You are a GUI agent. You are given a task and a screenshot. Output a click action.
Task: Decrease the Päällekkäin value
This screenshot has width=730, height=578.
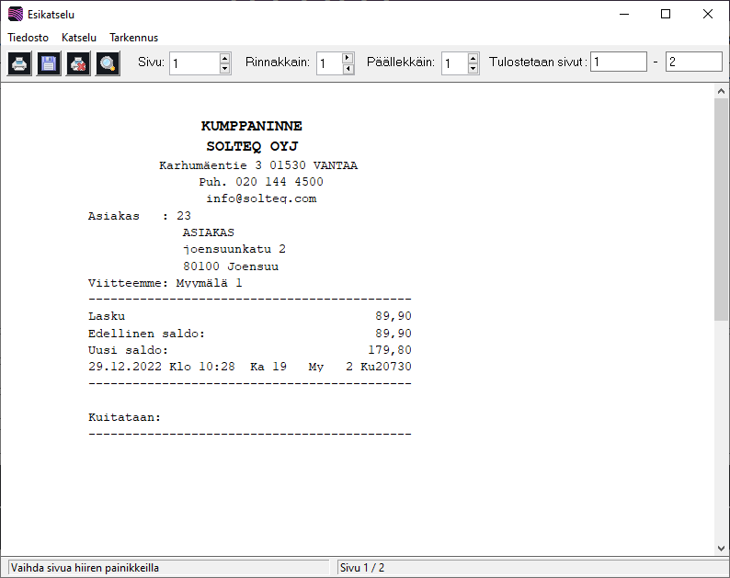(x=473, y=68)
